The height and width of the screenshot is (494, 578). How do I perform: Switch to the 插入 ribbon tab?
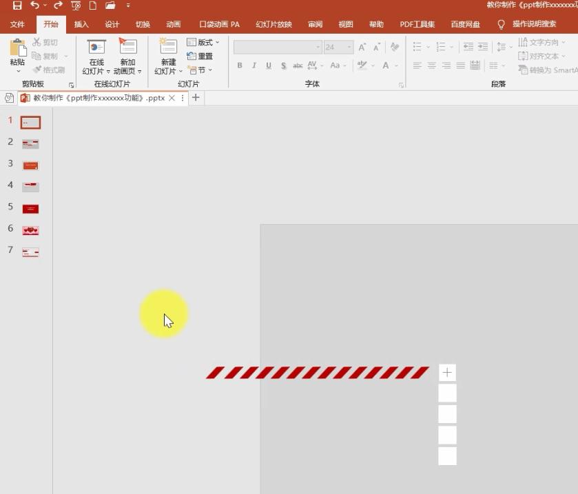point(81,24)
